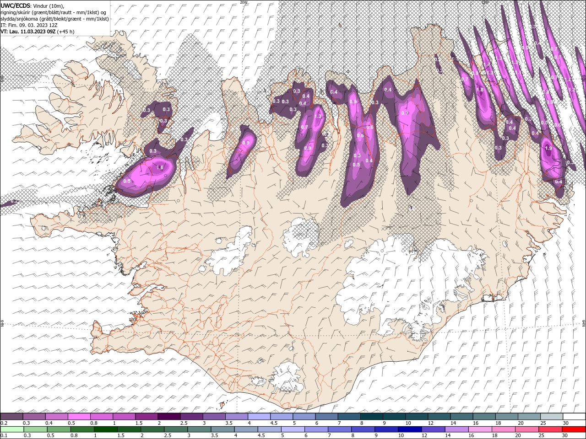Click the "0.2" label in the upper legend
Screen dimensions: 586x439
[x=4, y=423]
